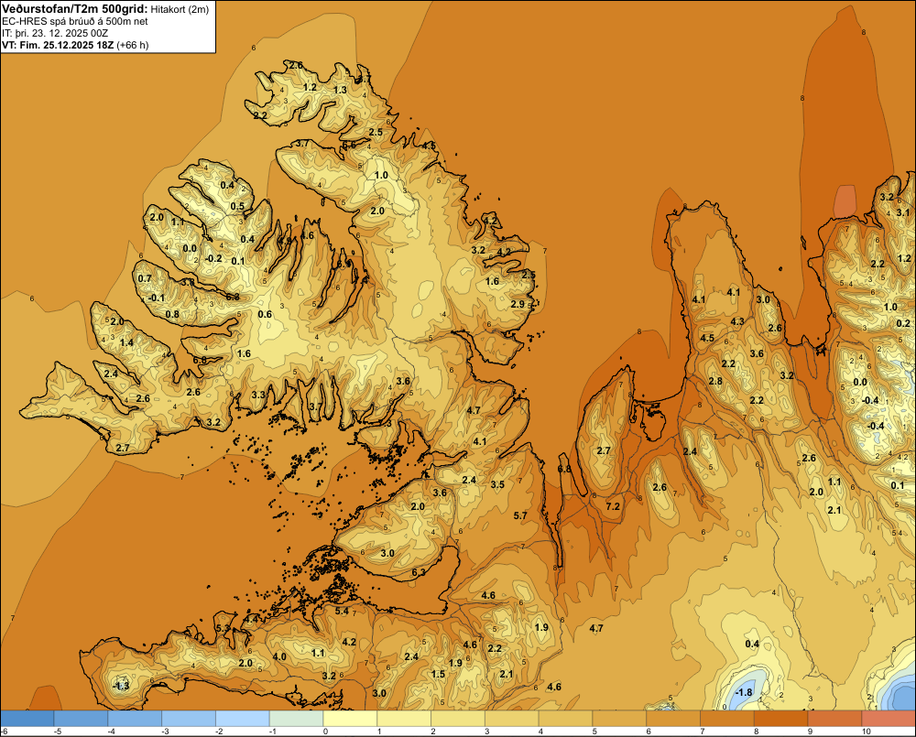This screenshot has width=916, height=737.
Task: Click the 'EC-HRES spá brúuð á 500m net' line
Action: pyautogui.click(x=75, y=21)
